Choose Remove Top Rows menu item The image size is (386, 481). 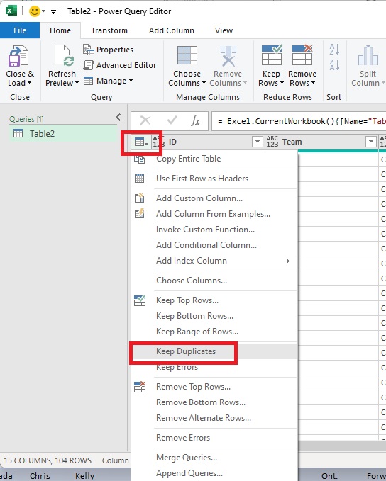coord(214,387)
